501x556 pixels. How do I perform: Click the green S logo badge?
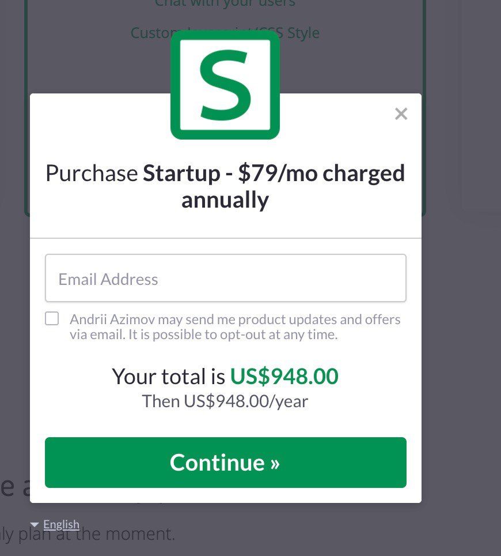click(x=225, y=85)
